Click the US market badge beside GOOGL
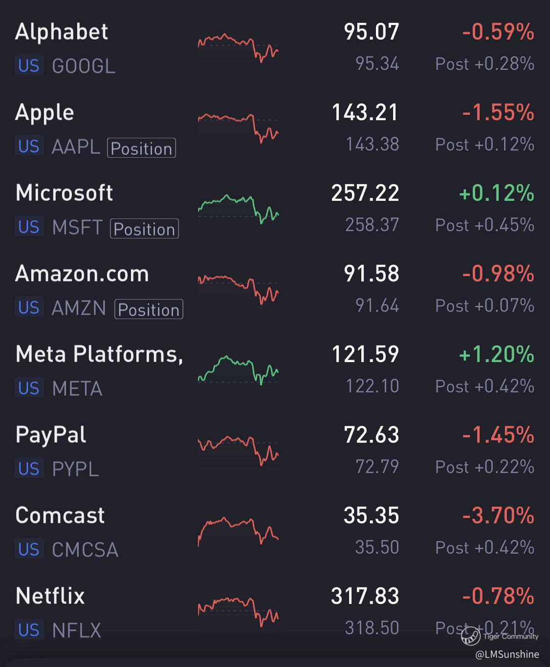Viewport: 550px width, 667px height. [x=29, y=65]
